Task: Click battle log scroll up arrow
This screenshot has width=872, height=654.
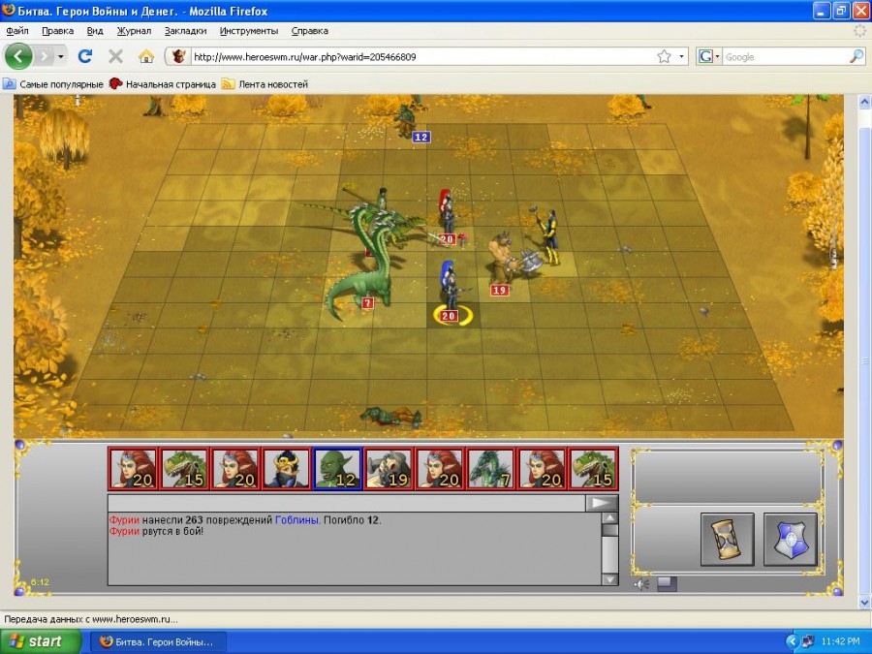Action: pos(610,518)
